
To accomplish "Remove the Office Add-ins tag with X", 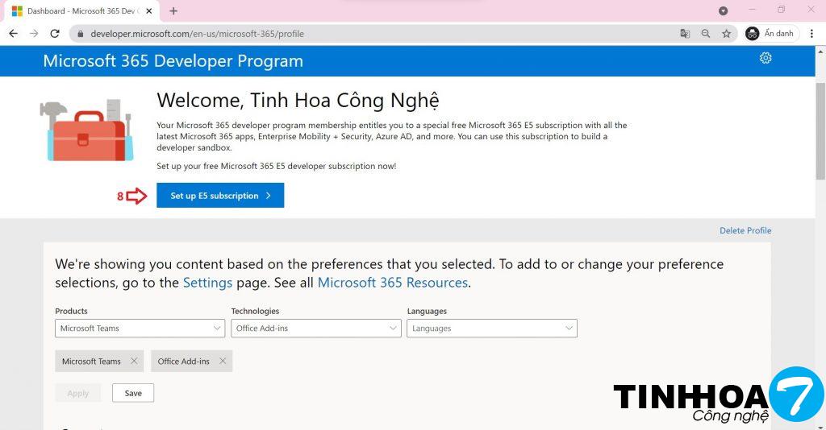I will point(223,362).
